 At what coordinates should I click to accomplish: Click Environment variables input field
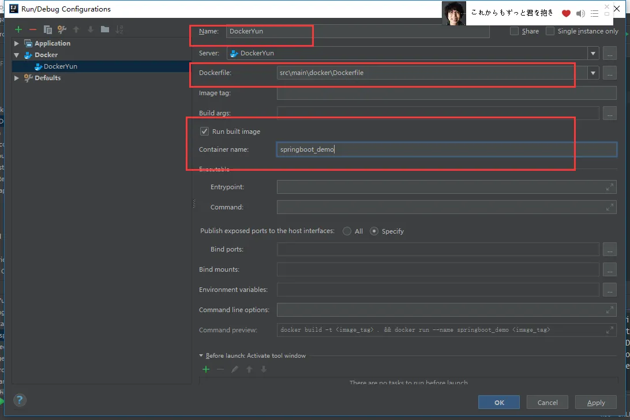pyautogui.click(x=438, y=290)
